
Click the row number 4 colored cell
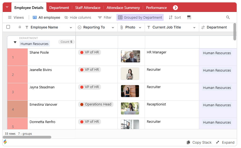[x=17, y=109]
